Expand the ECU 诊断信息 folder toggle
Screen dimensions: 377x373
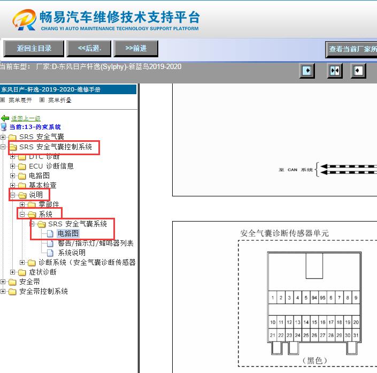[x=12, y=166]
